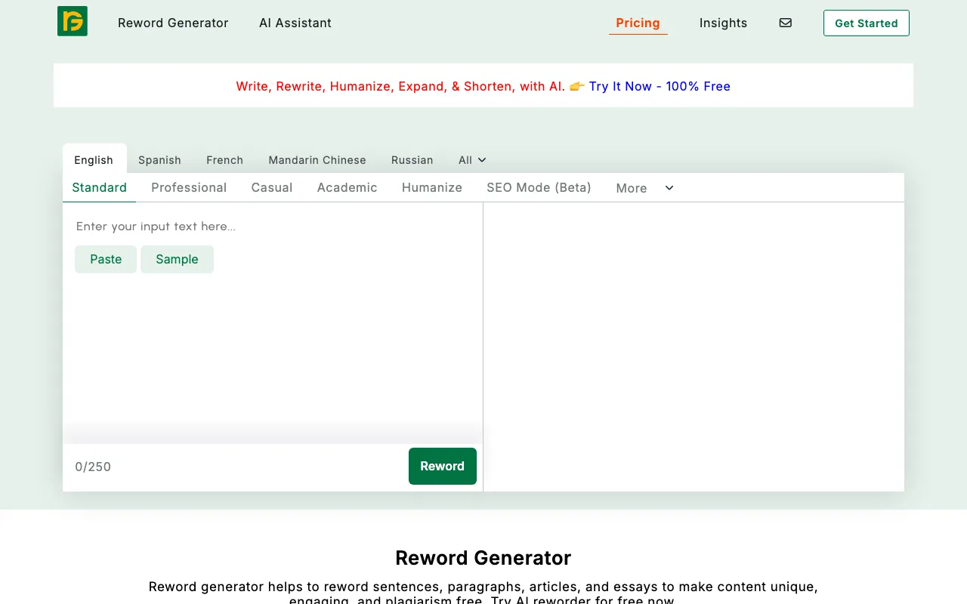Click the green Reword button

[443, 466]
